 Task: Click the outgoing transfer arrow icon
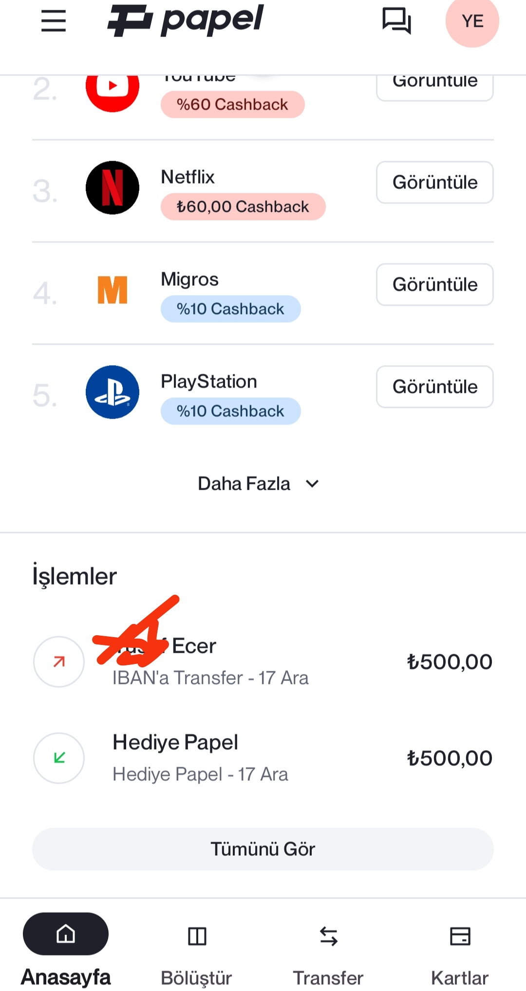[59, 661]
